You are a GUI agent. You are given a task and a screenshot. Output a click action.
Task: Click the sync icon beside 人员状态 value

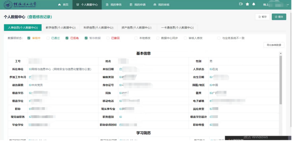pyautogui.click(x=211, y=69)
